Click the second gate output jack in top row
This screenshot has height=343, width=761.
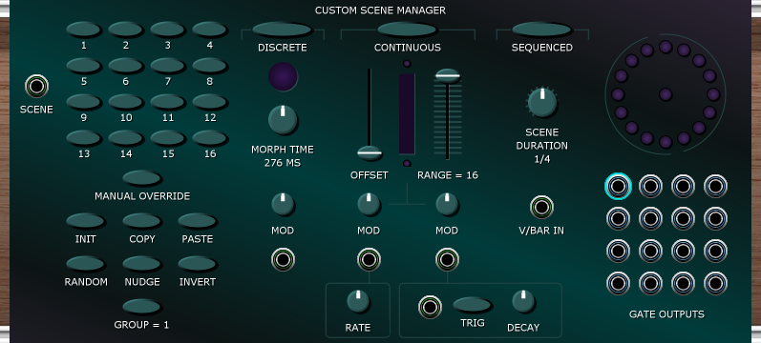(x=650, y=186)
